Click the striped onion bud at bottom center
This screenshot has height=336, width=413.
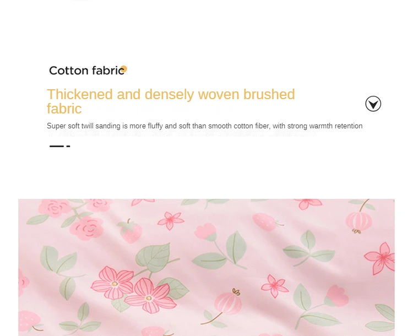[228, 301]
